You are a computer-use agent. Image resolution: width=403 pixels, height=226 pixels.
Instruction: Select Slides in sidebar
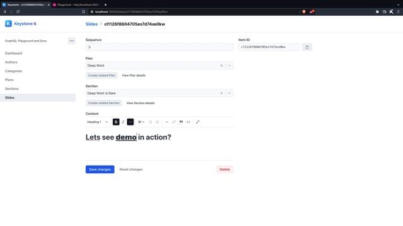(38, 98)
